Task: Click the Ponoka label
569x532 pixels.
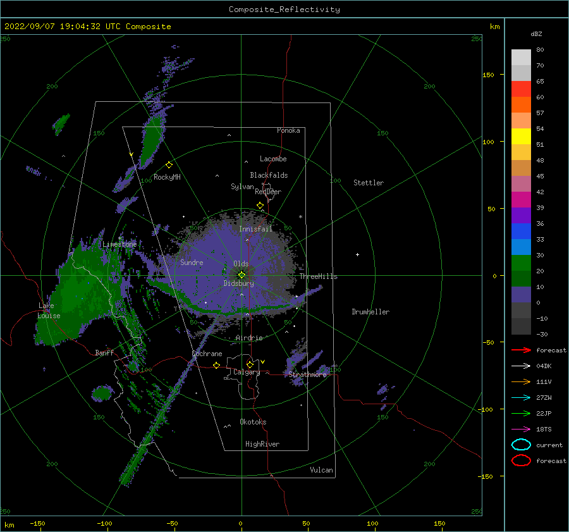Action: pos(288,130)
